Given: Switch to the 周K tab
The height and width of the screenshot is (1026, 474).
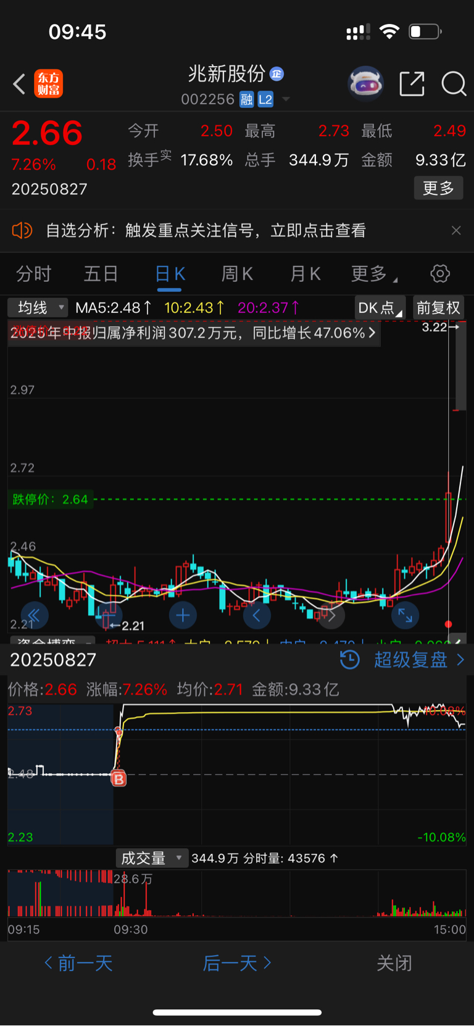Looking at the screenshot, I should click(x=237, y=274).
